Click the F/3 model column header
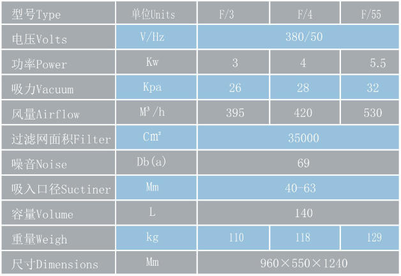Viewport: 401px width, 276px height. [x=235, y=13]
